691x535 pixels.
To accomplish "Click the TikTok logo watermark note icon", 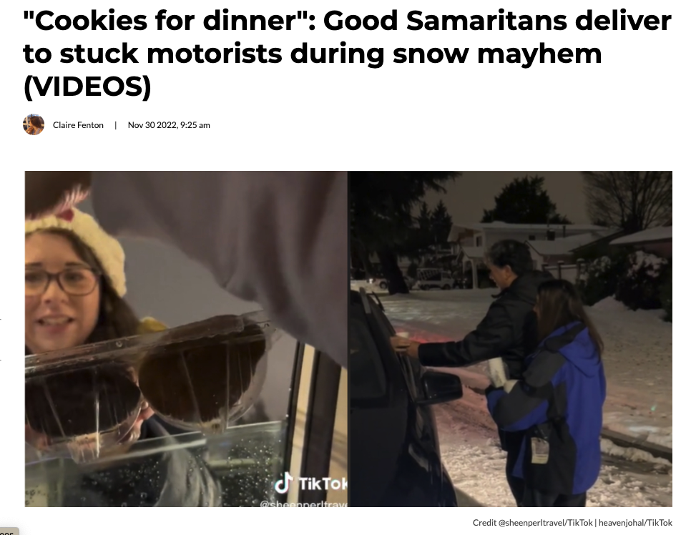I will [284, 484].
